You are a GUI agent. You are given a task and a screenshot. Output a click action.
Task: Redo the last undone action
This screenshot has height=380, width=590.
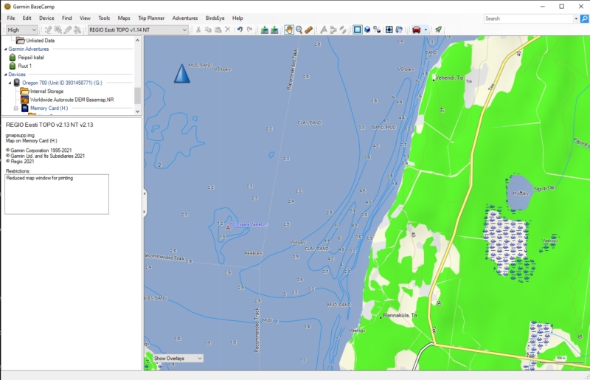click(249, 30)
